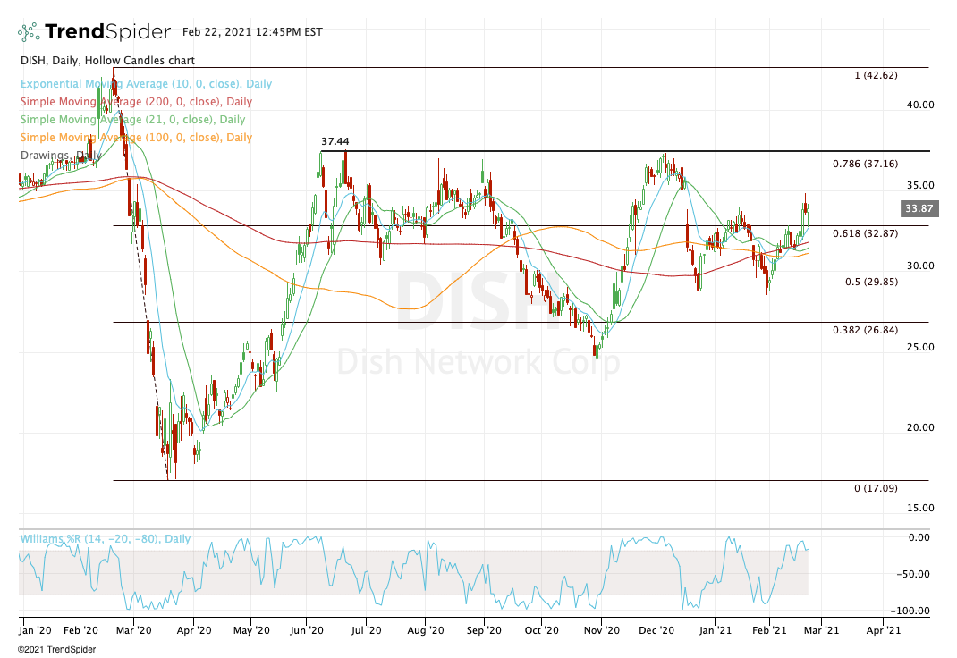This screenshot has height=658, width=957.
Task: Click the Feb '21 date axis label
Action: coord(770,630)
